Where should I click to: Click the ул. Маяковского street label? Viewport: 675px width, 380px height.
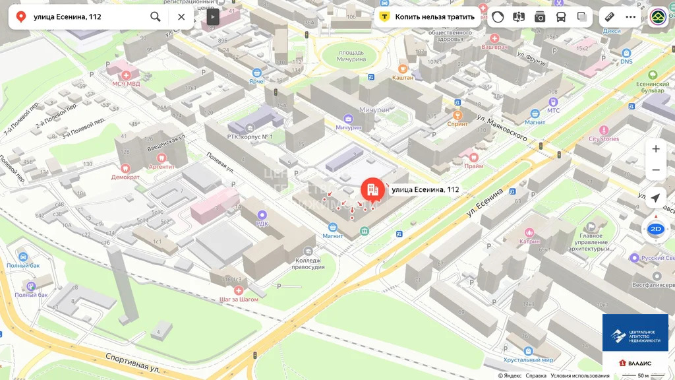click(x=502, y=127)
